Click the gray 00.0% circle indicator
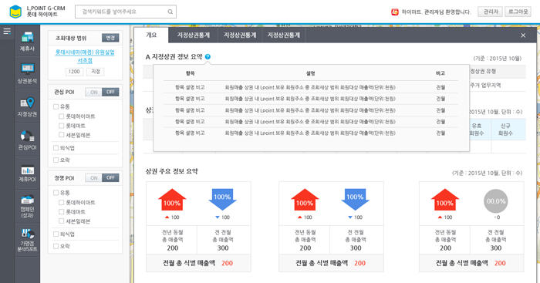540x283 pixels. click(x=496, y=201)
